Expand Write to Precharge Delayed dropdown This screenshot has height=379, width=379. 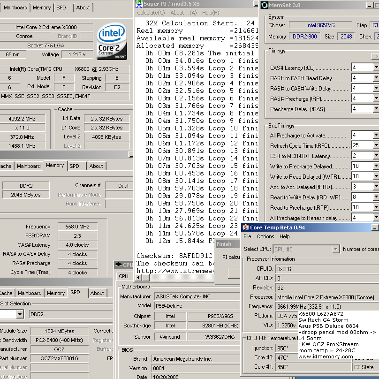click(376, 166)
